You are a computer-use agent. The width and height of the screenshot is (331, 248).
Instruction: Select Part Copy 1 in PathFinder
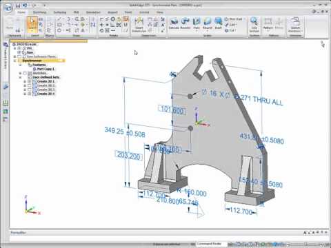coord(46,69)
